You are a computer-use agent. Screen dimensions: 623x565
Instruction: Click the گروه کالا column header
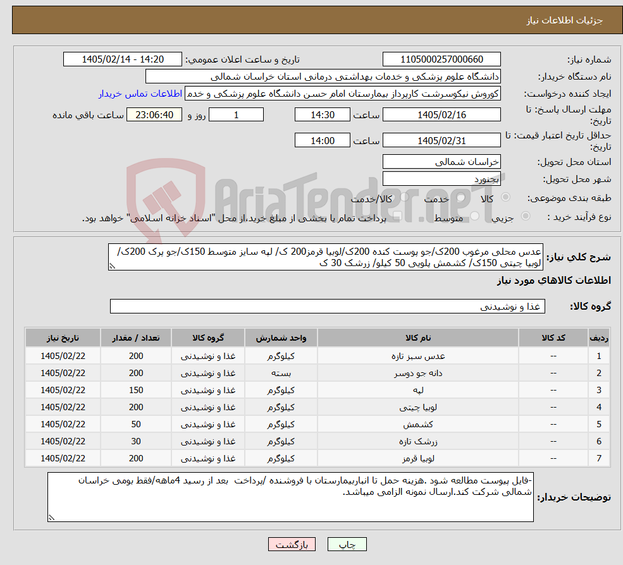(x=208, y=338)
